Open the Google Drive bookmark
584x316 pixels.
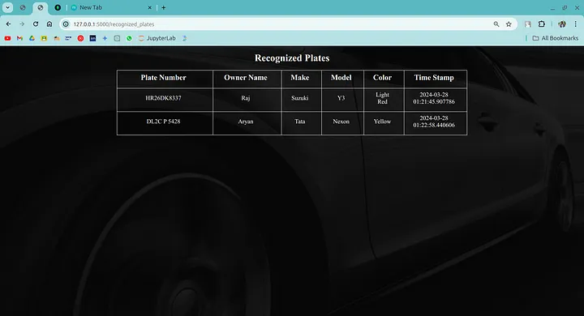tap(32, 38)
